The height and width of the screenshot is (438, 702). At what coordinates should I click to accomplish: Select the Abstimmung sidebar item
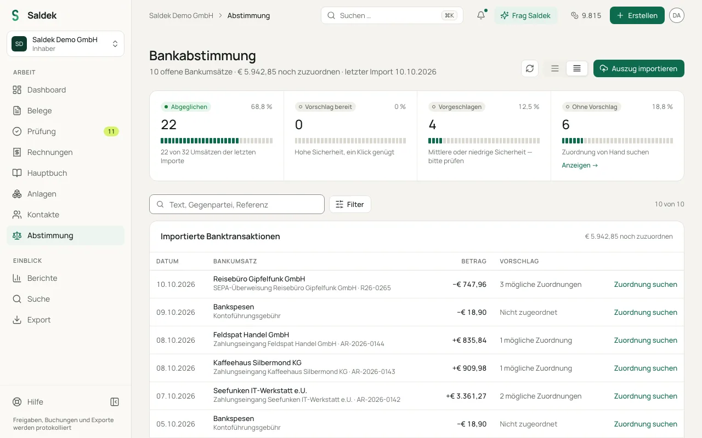(65, 235)
